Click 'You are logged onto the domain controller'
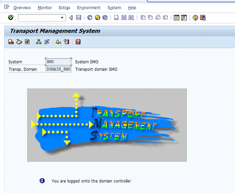The image size is (235, 193). click(91, 181)
